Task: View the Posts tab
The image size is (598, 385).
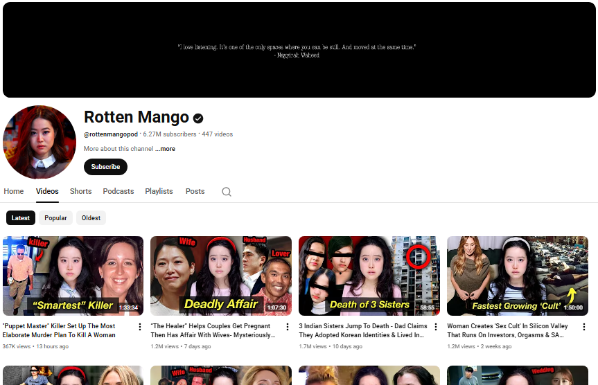Action: 195,191
